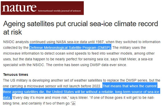The height and width of the screenshot is (106, 162).
Task: Click highlighted text "That means that when the current"
Action: (130, 86)
